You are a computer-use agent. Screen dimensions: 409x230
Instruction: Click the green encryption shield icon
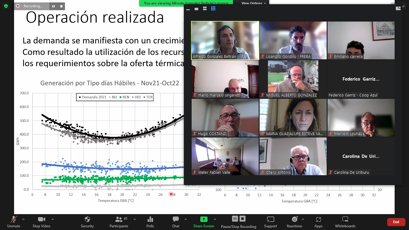pyautogui.click(x=6, y=6)
